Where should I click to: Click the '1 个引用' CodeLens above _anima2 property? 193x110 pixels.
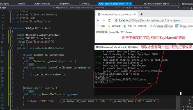point(28,58)
